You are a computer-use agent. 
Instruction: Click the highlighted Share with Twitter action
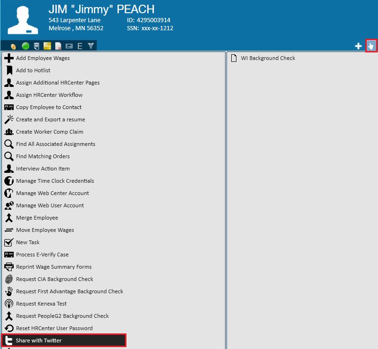pos(64,340)
